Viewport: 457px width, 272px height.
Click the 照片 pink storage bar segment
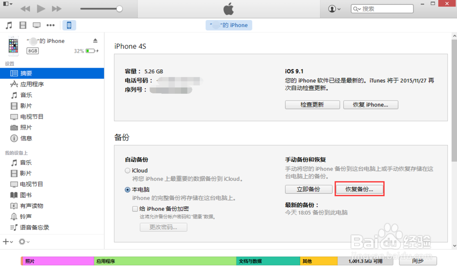[58, 261]
